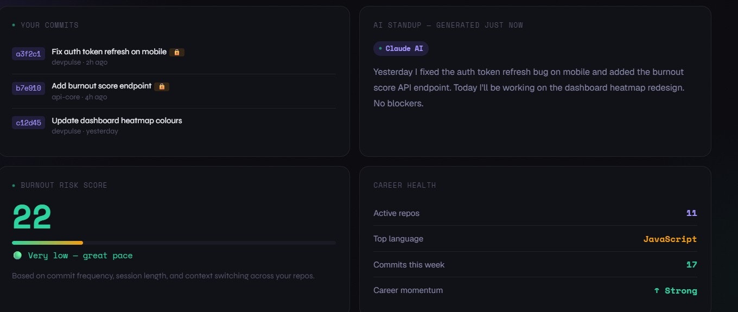Select the Career momentum row label
The height and width of the screenshot is (312, 738).
coord(408,290)
